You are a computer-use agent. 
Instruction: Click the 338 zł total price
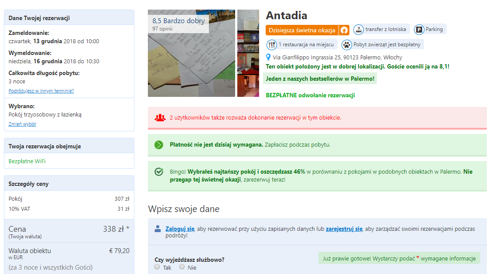[116, 229]
